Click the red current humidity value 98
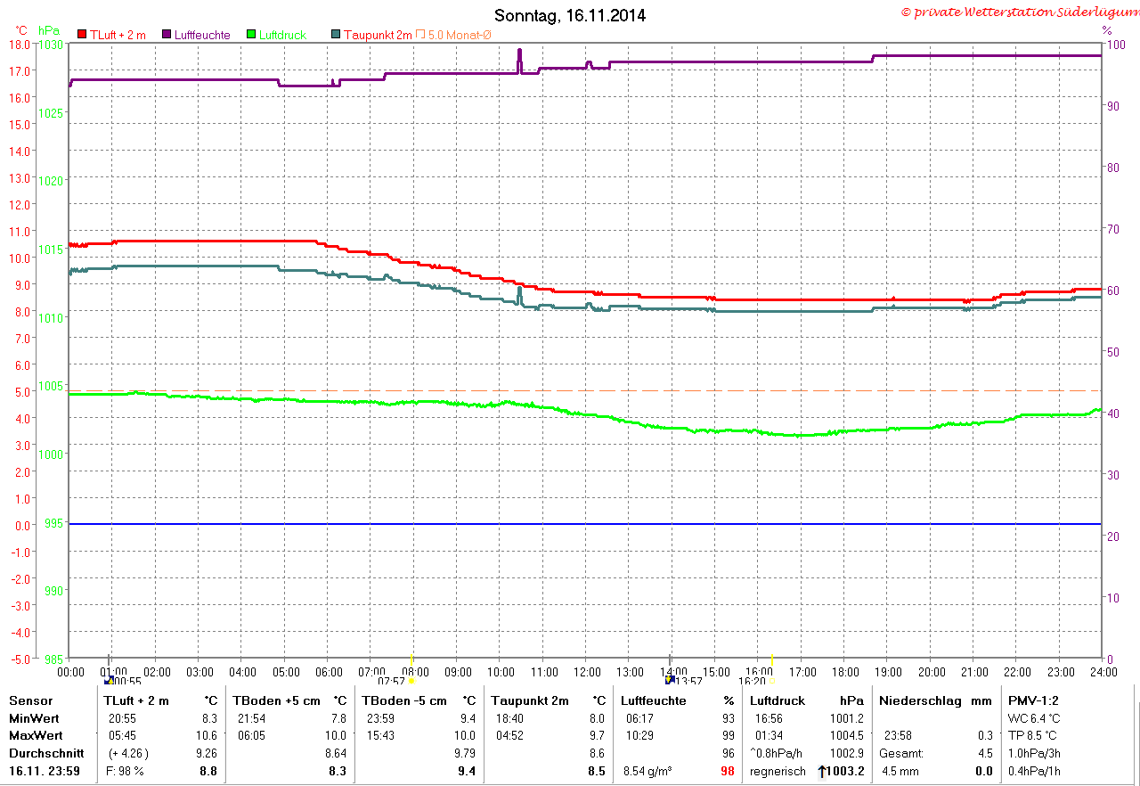 (x=727, y=772)
